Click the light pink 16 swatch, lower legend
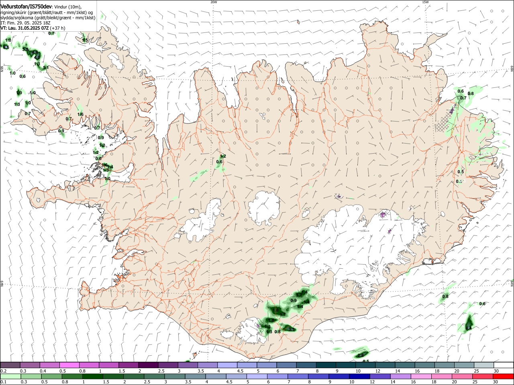The height and width of the screenshot is (385, 514). (421, 377)
